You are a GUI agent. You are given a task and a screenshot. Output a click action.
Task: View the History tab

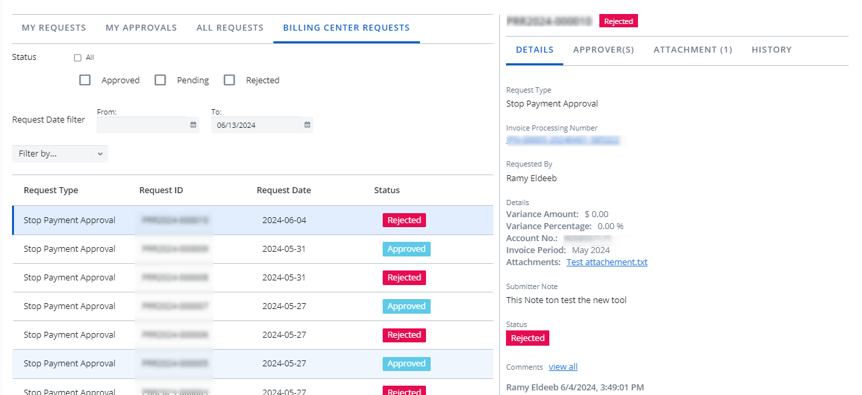click(x=771, y=50)
